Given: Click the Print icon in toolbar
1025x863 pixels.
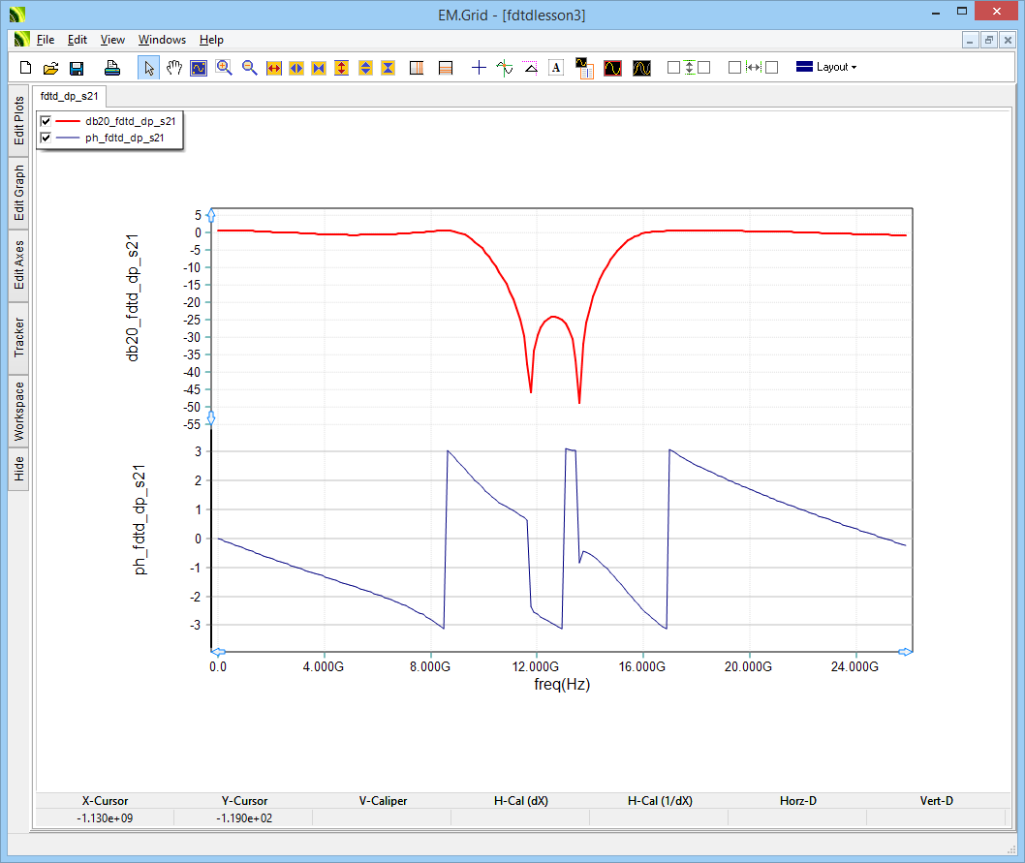Looking at the screenshot, I should pyautogui.click(x=112, y=68).
